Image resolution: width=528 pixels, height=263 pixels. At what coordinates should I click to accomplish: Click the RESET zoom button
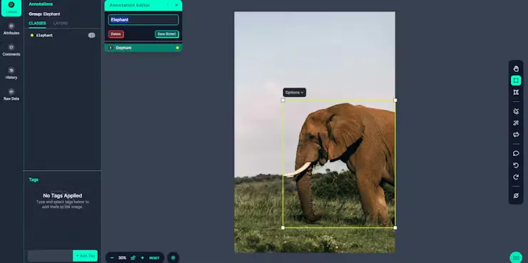(x=154, y=258)
